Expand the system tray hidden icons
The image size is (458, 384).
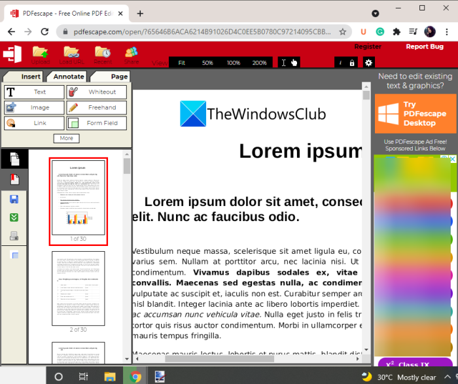(447, 377)
